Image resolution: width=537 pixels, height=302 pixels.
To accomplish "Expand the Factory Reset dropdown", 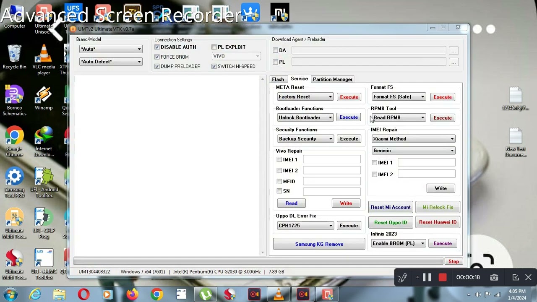I will pyautogui.click(x=305, y=97).
